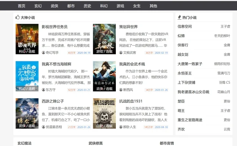Open novel title 我真的会武术哦

[132, 64]
